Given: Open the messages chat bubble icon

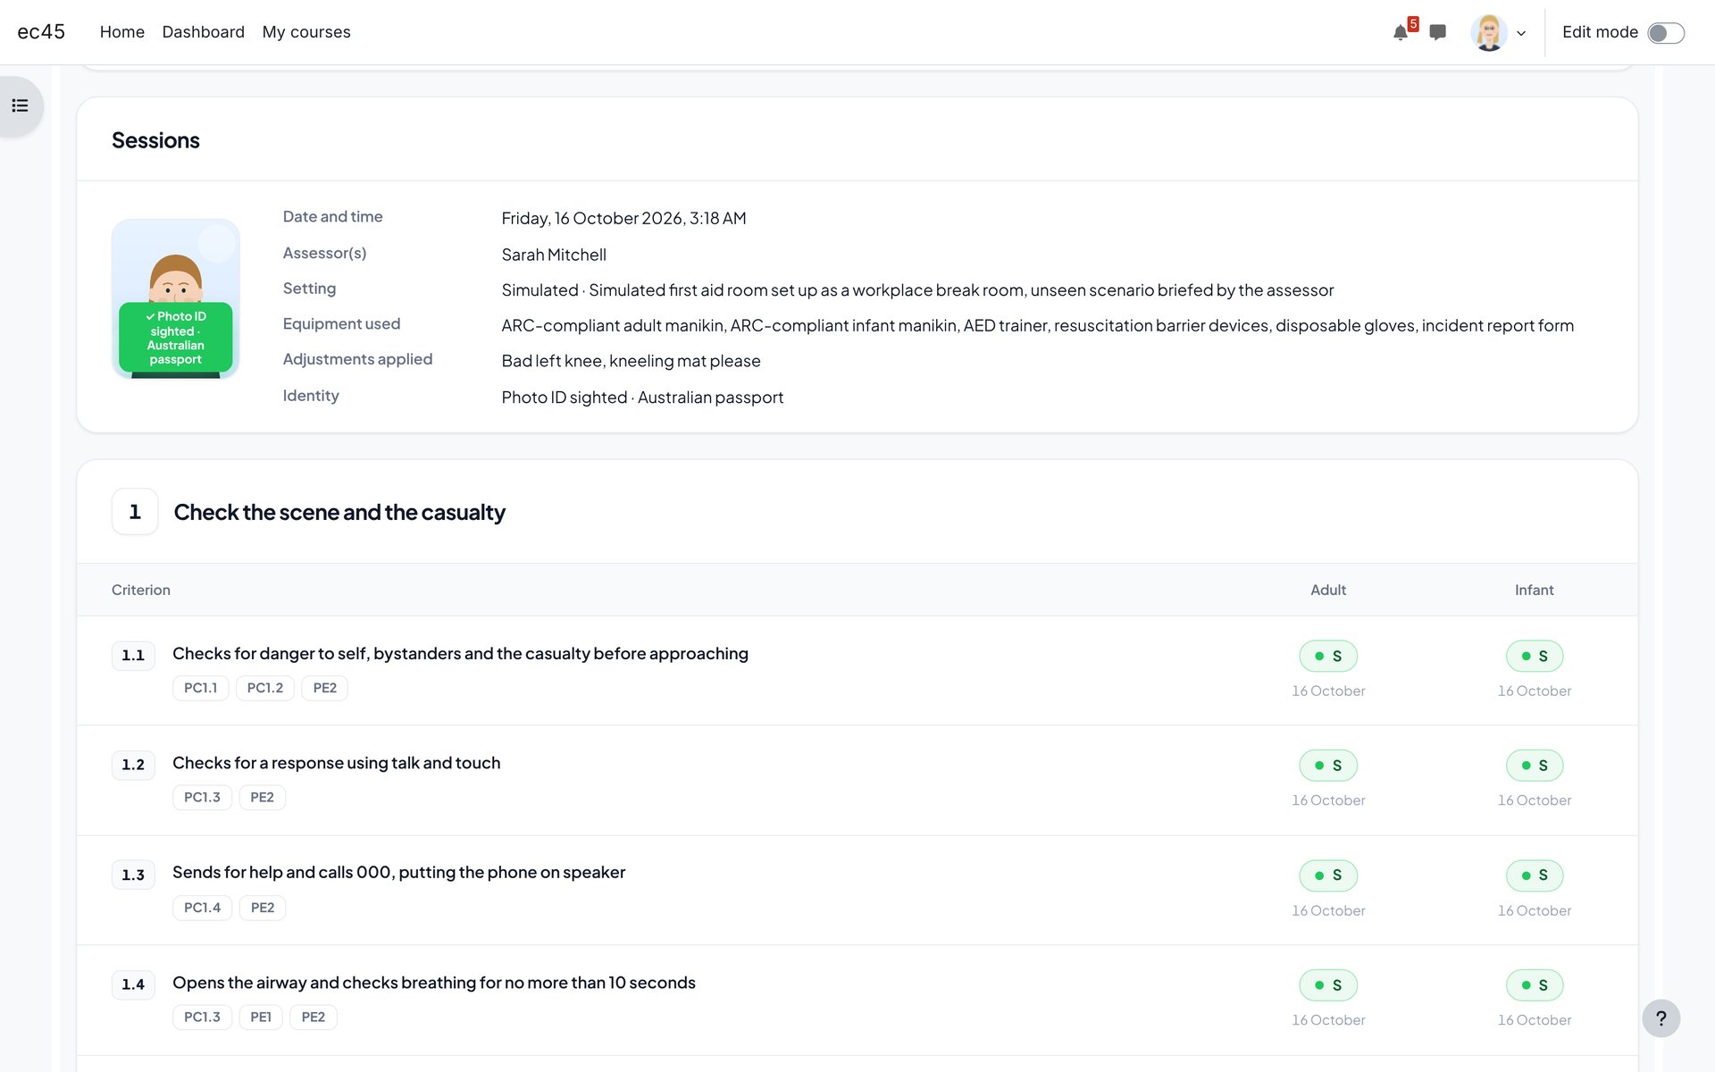Looking at the screenshot, I should 1437,32.
